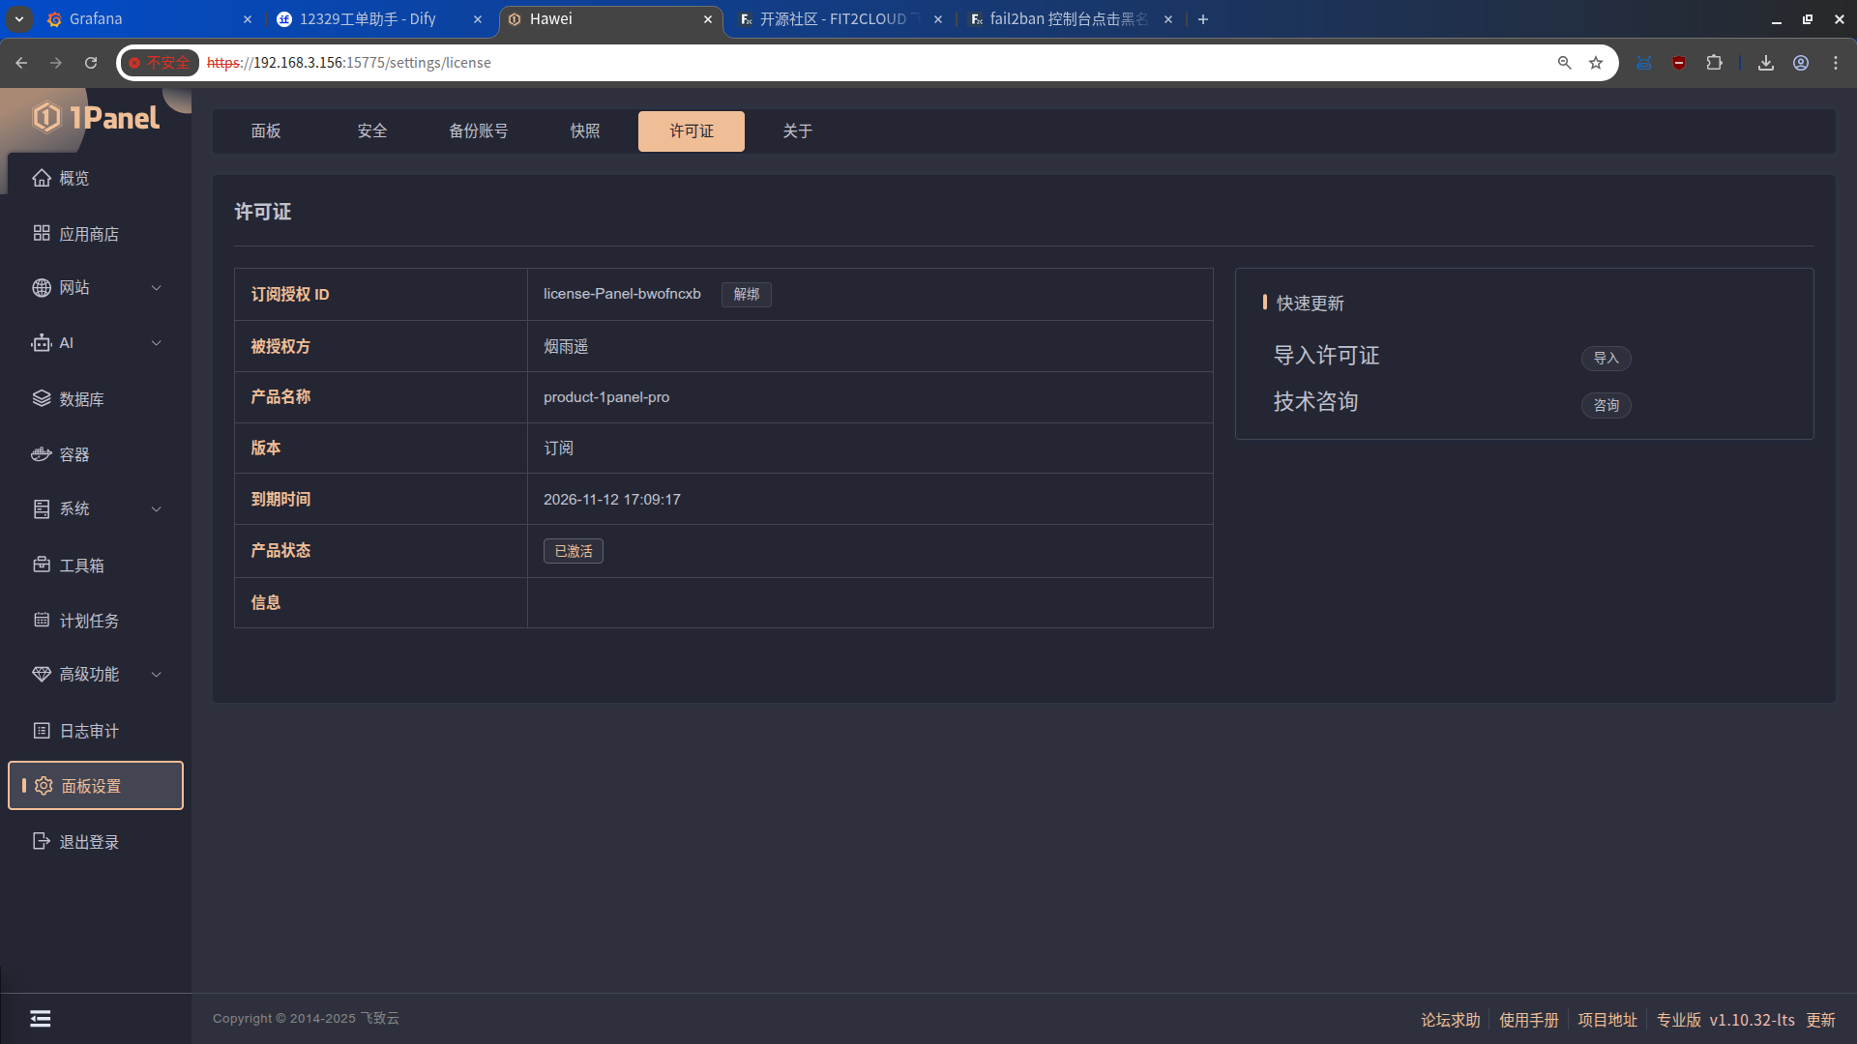
Task: Click the 退出登录 logout icon
Action: [x=41, y=841]
